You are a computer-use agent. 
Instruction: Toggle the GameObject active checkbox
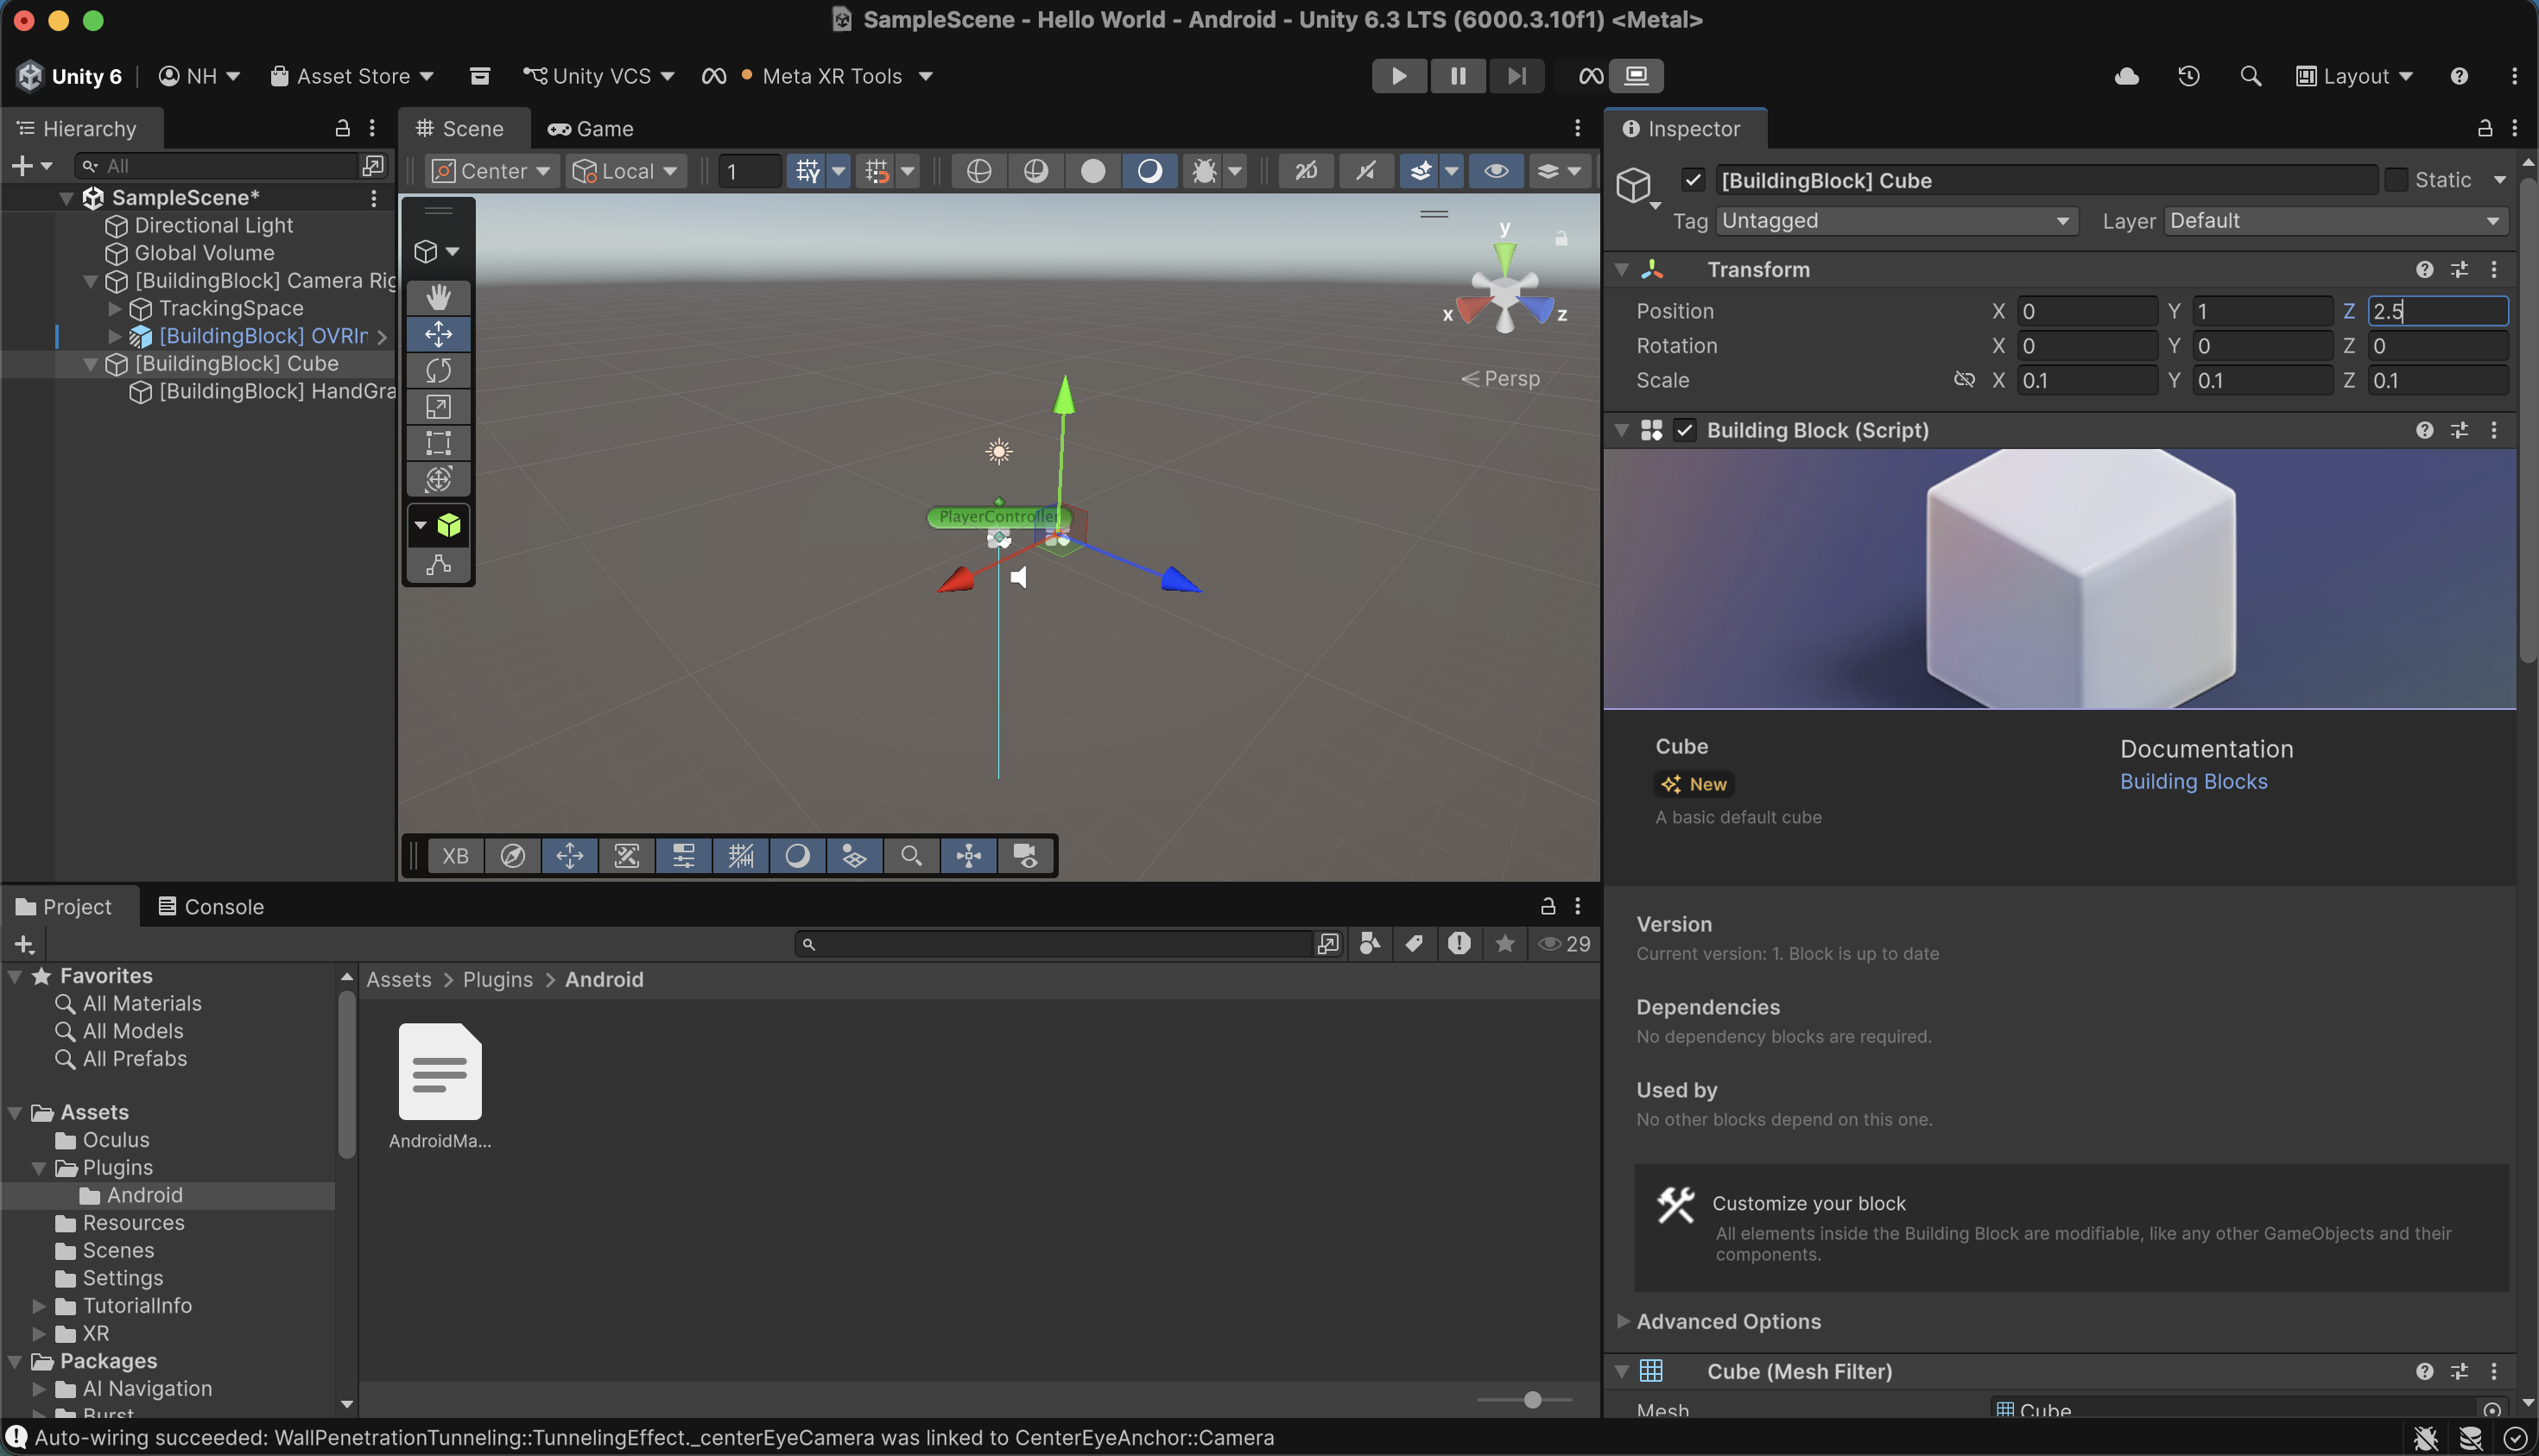[x=1692, y=180]
